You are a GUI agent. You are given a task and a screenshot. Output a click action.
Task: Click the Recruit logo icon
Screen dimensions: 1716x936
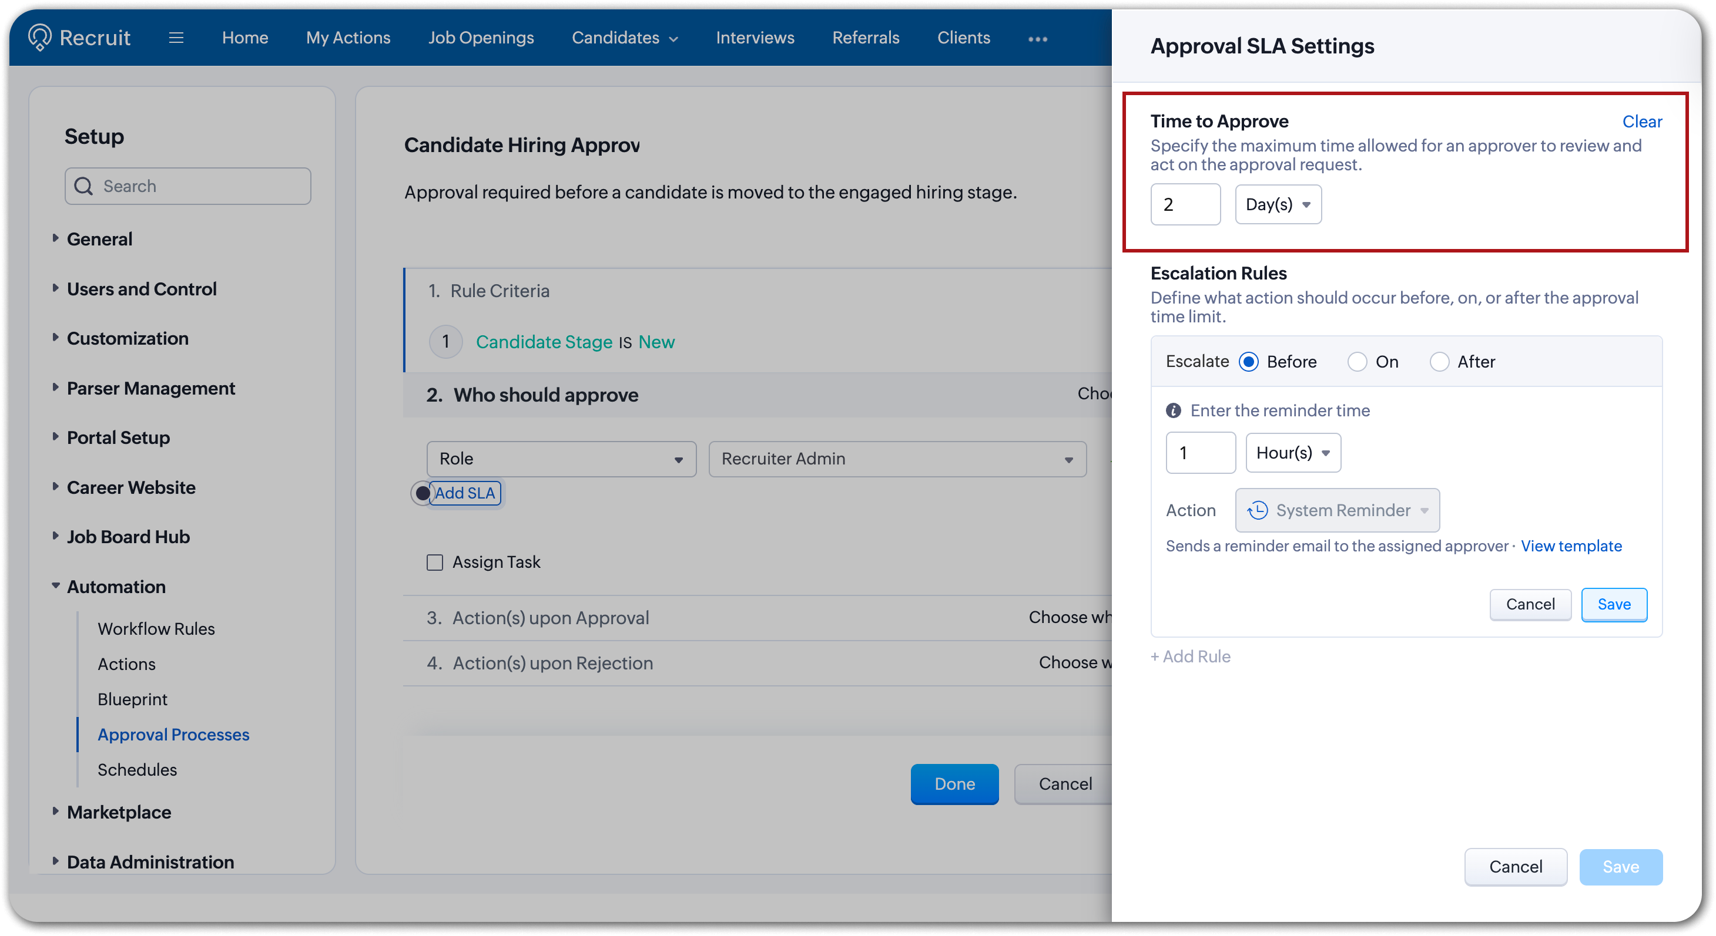(x=40, y=37)
